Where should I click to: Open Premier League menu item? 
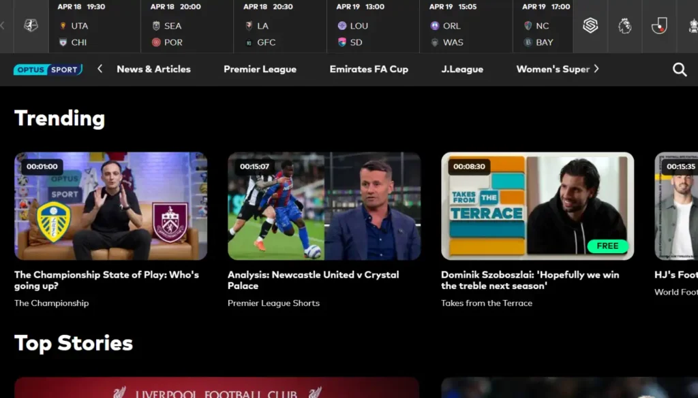click(260, 69)
